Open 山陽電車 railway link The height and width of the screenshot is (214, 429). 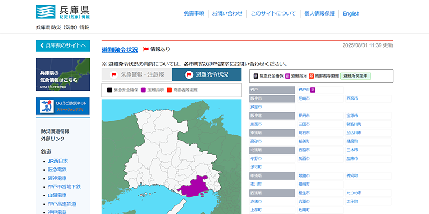[57, 195]
